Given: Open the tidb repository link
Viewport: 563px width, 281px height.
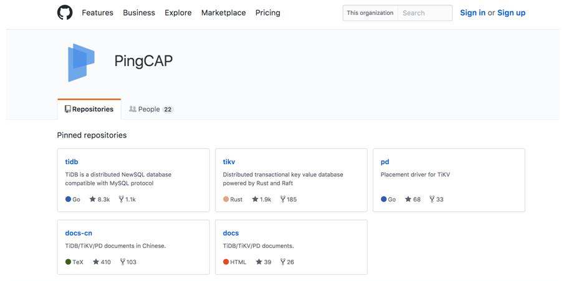Looking at the screenshot, I should (72, 162).
